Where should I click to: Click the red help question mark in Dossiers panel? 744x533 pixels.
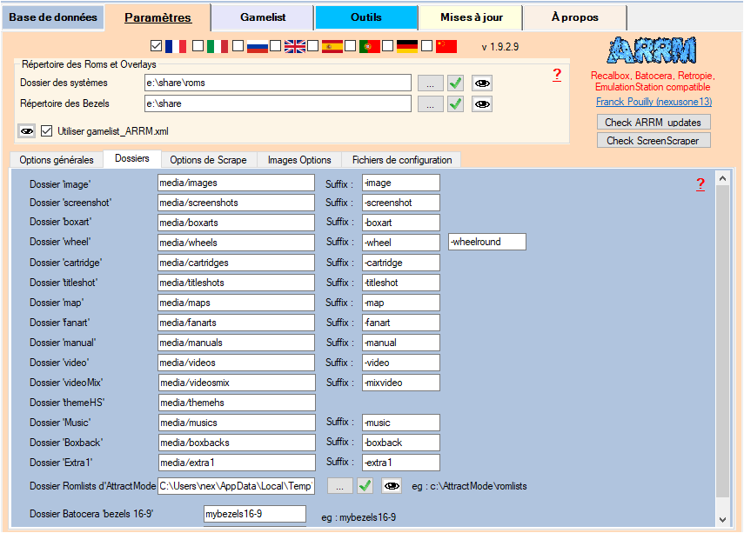click(x=700, y=183)
